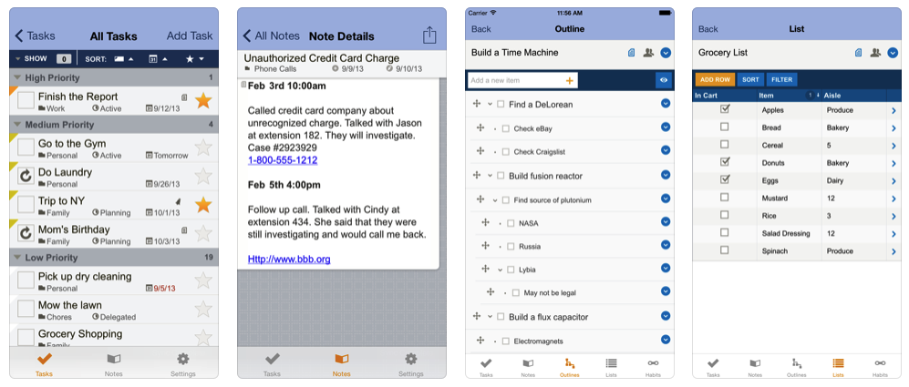909x387 pixels.
Task: Open the star sort dropdown
Action: pyautogui.click(x=194, y=58)
